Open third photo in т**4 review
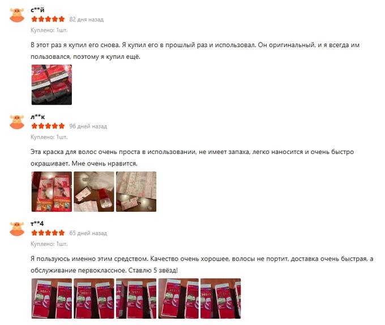Screen dimensions: 385x325 coord(136,298)
